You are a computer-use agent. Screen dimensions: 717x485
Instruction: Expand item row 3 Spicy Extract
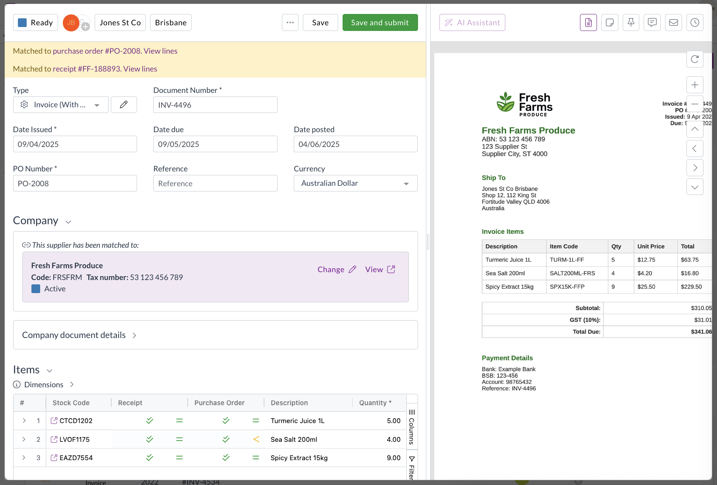click(24, 458)
